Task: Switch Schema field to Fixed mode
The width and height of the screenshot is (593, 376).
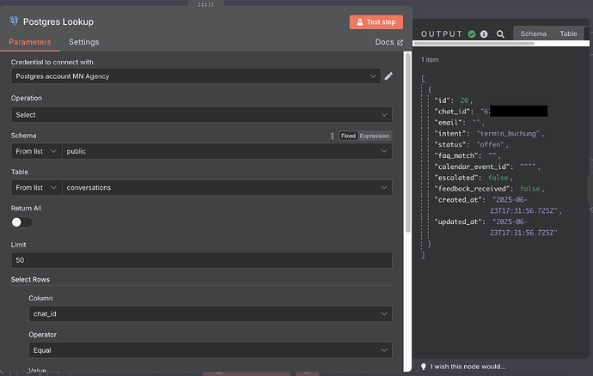Action: [348, 136]
